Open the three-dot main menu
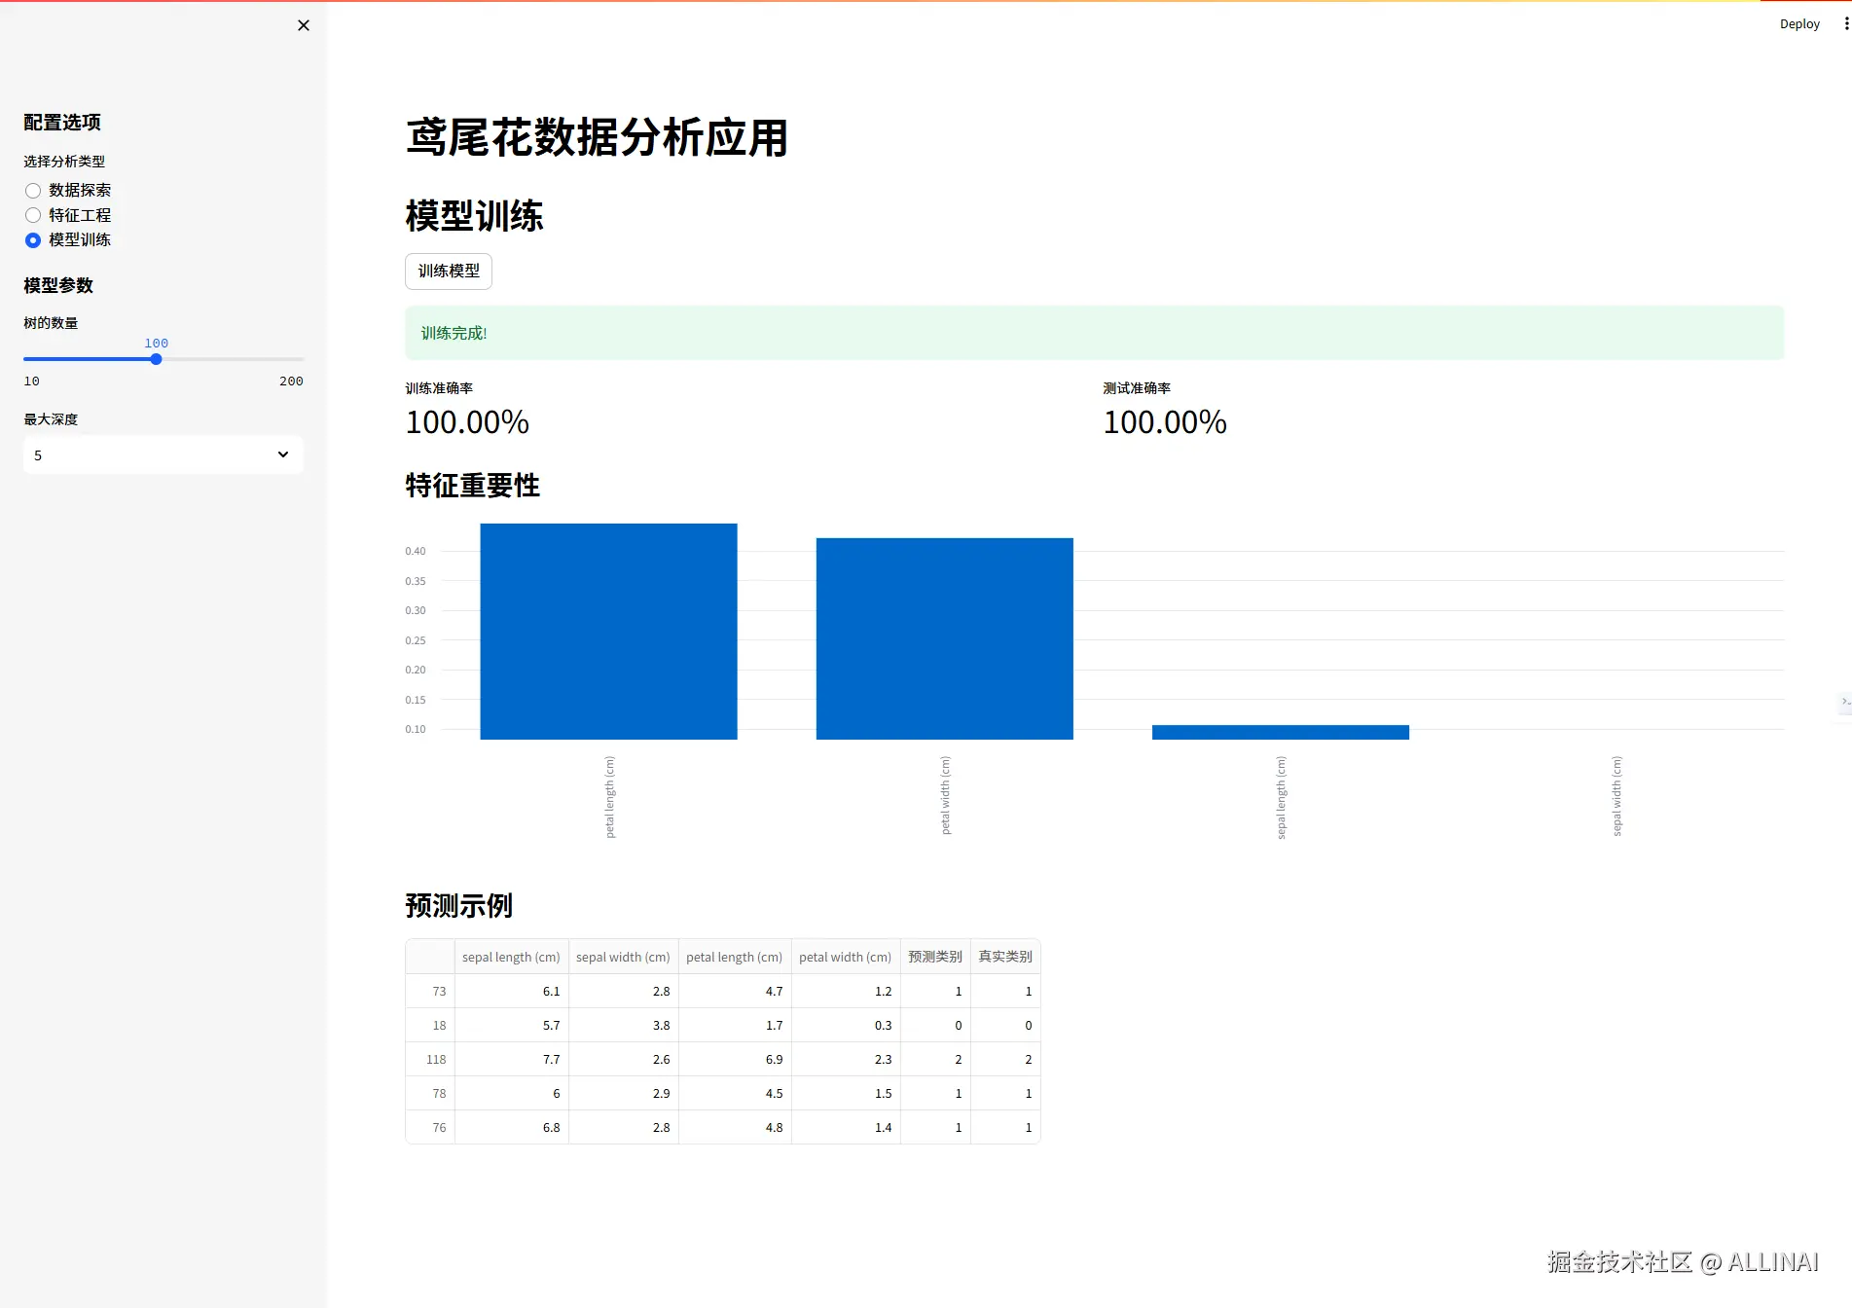 click(x=1846, y=23)
